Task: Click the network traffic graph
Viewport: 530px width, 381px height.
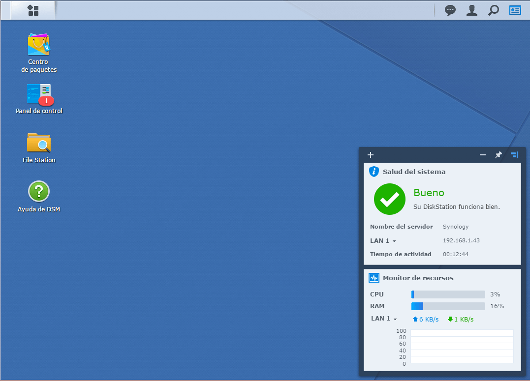Action: coord(462,347)
